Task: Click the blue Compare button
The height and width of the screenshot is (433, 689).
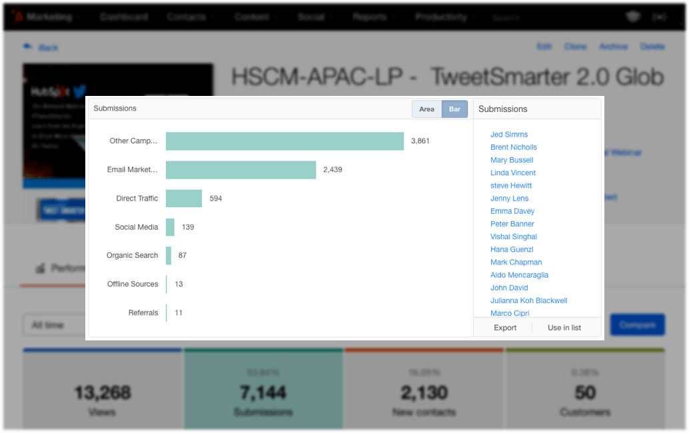Action: [x=637, y=325]
